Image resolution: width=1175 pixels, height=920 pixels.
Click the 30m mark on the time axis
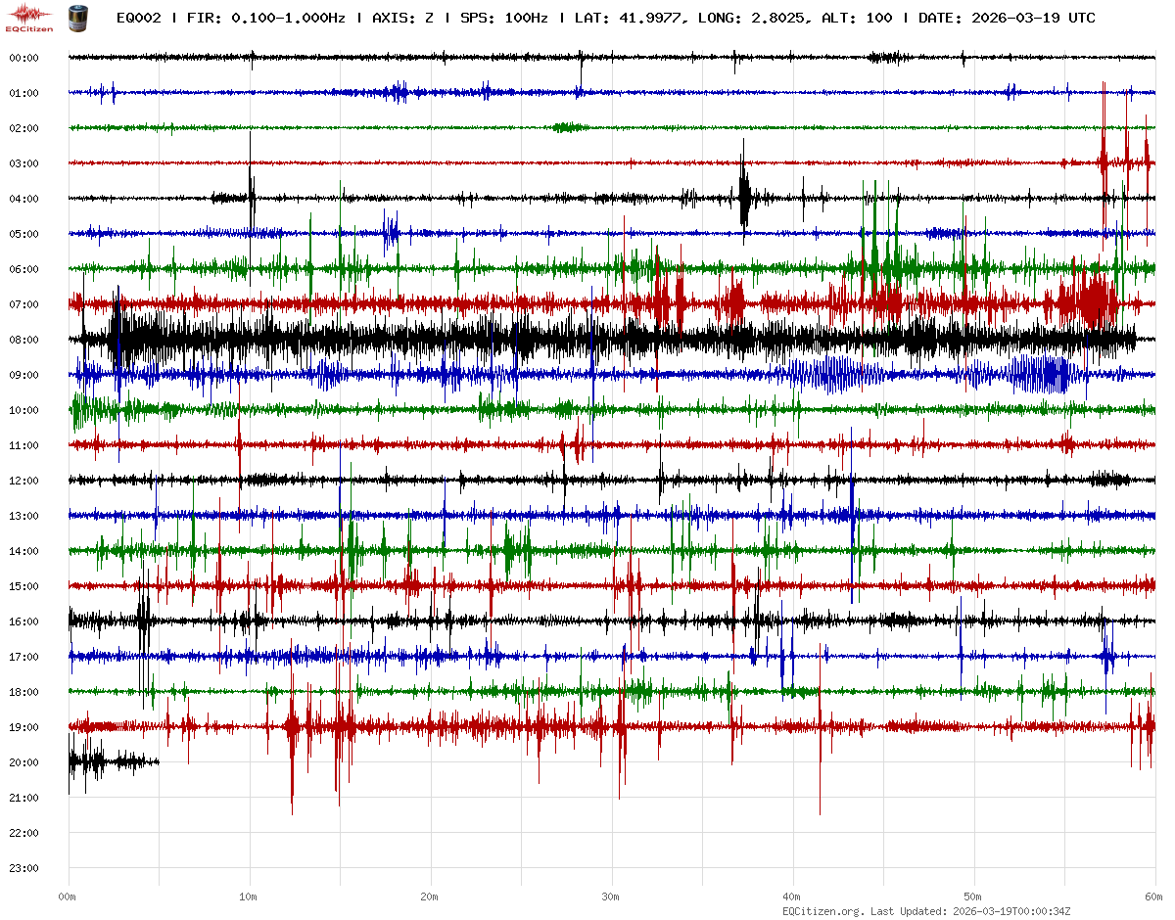611,897
